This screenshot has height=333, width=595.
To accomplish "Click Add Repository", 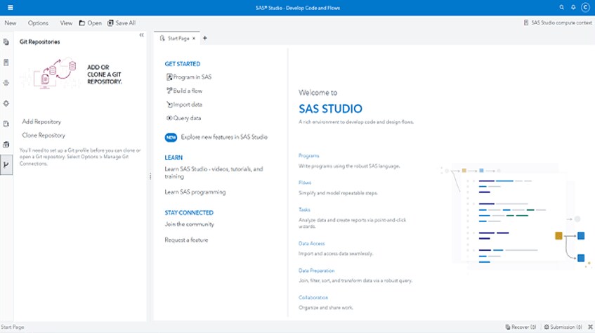I will click(x=41, y=122).
